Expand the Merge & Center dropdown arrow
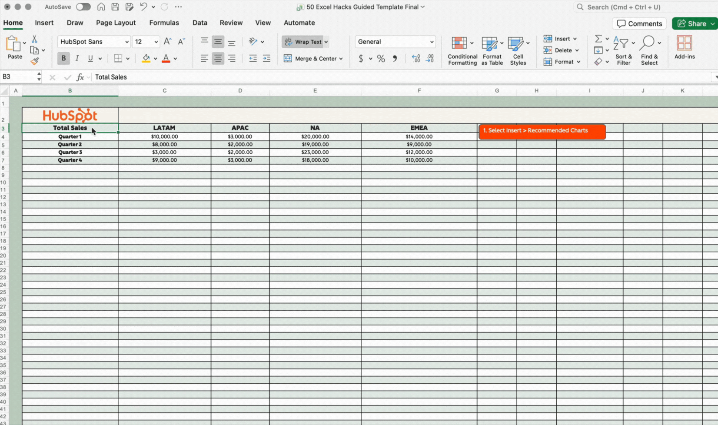Image resolution: width=718 pixels, height=425 pixels. click(341, 59)
